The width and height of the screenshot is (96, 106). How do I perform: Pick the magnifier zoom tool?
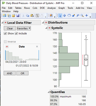[x=82, y=16]
